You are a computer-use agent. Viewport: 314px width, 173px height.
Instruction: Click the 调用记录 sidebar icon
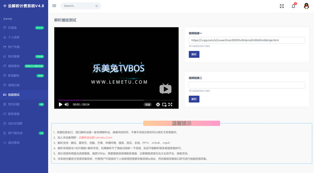[x=5, y=85]
